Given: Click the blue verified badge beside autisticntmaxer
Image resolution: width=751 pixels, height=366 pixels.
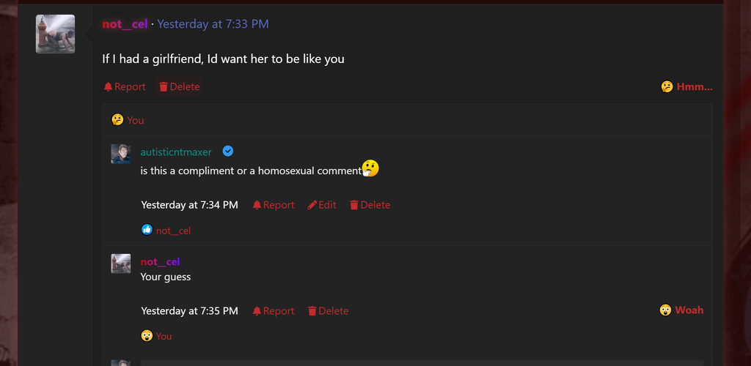Looking at the screenshot, I should (228, 152).
